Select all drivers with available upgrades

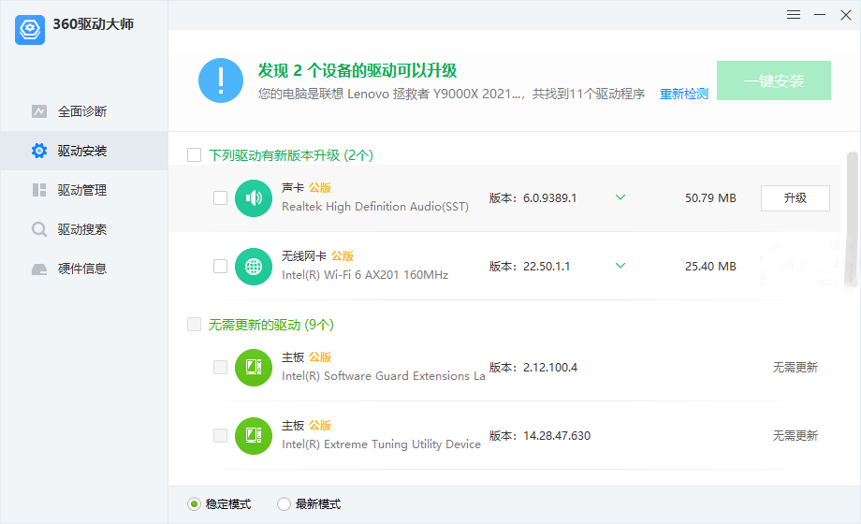click(x=195, y=155)
